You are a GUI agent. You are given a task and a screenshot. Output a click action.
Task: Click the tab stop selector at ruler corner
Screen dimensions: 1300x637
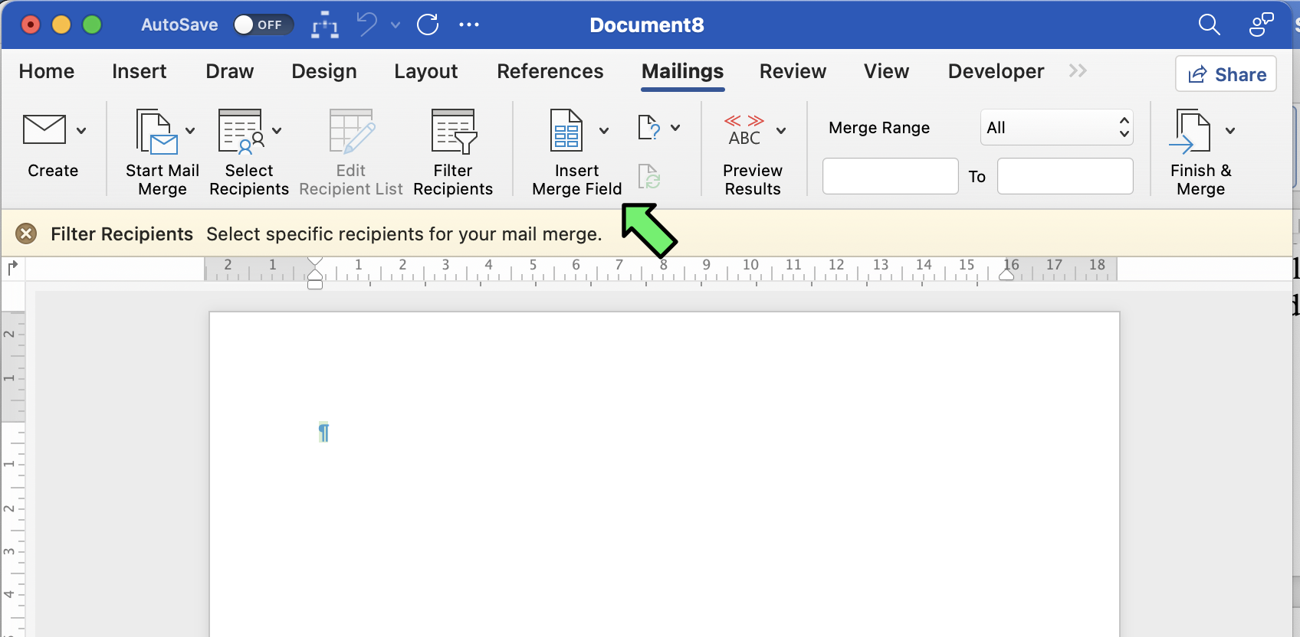[x=12, y=268]
